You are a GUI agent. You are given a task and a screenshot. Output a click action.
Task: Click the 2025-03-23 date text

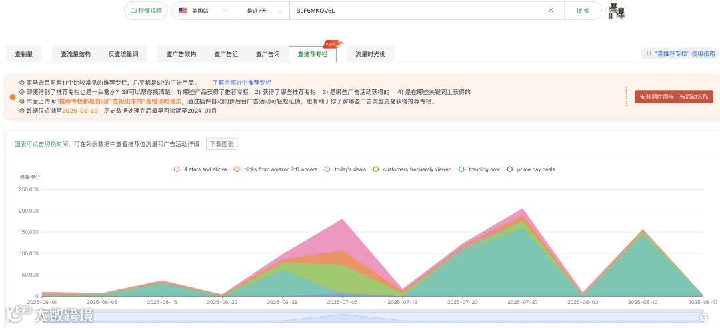point(80,111)
